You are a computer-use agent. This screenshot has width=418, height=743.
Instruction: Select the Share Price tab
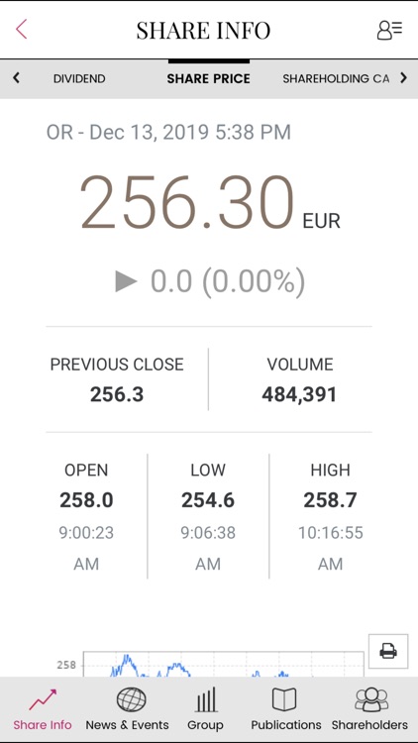point(209,78)
